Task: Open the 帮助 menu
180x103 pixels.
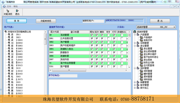Action: [16, 6]
